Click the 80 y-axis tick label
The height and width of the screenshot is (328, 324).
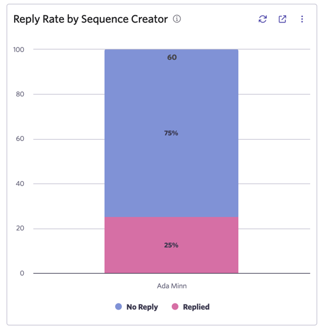pyautogui.click(x=20, y=94)
